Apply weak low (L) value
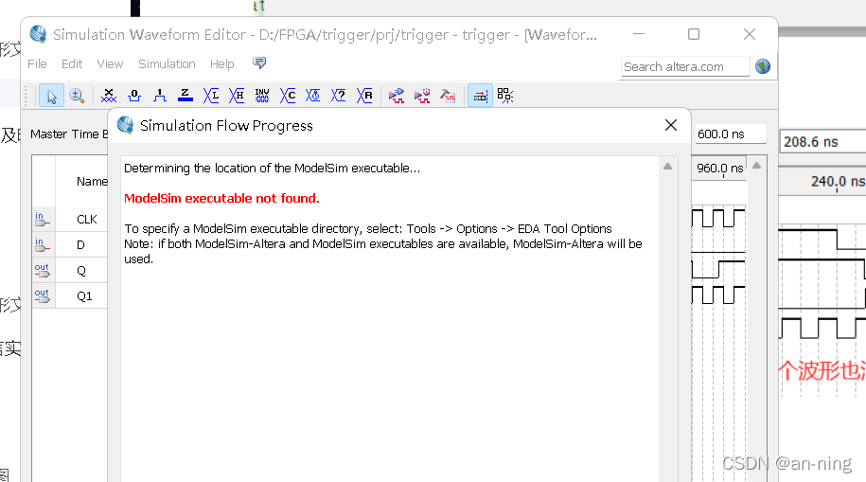This screenshot has width=866, height=482. pyautogui.click(x=211, y=96)
